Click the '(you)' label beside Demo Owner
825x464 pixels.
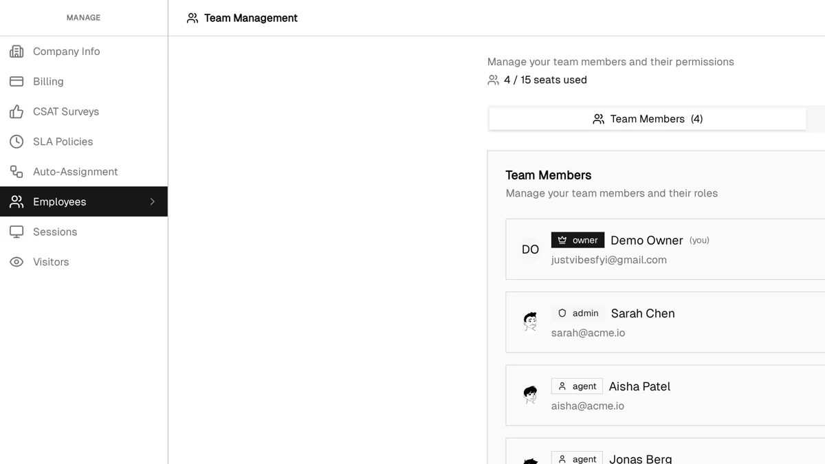point(699,240)
